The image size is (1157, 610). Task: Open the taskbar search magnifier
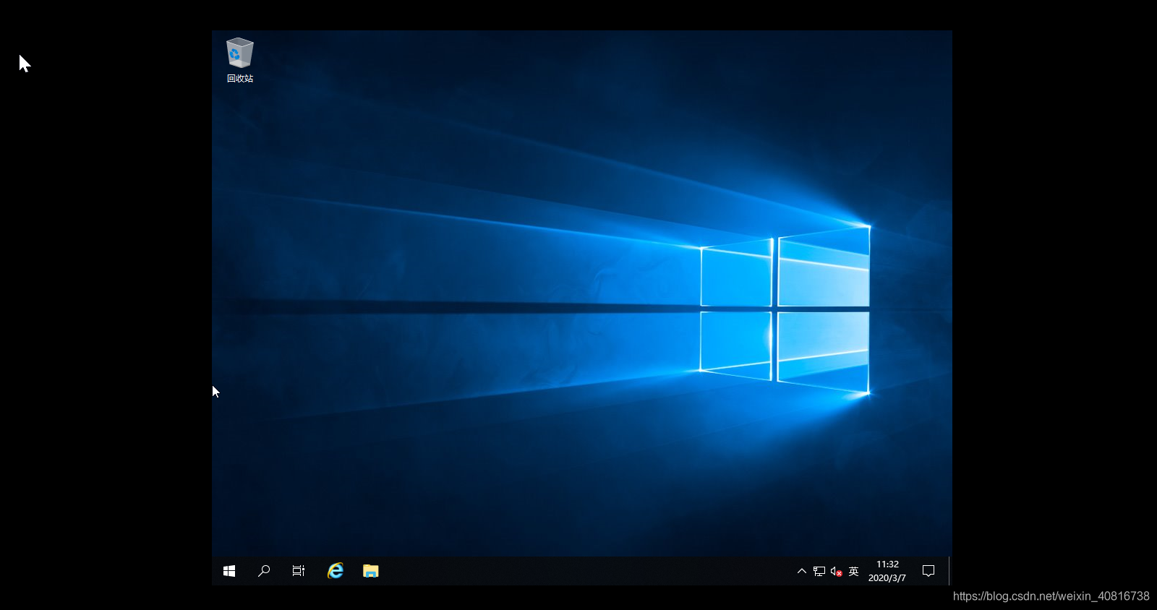point(264,571)
